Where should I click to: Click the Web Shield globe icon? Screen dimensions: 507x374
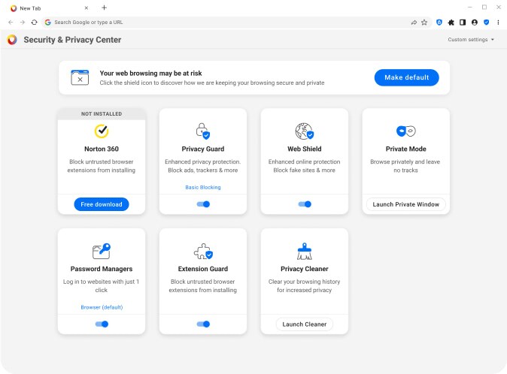tap(304, 131)
